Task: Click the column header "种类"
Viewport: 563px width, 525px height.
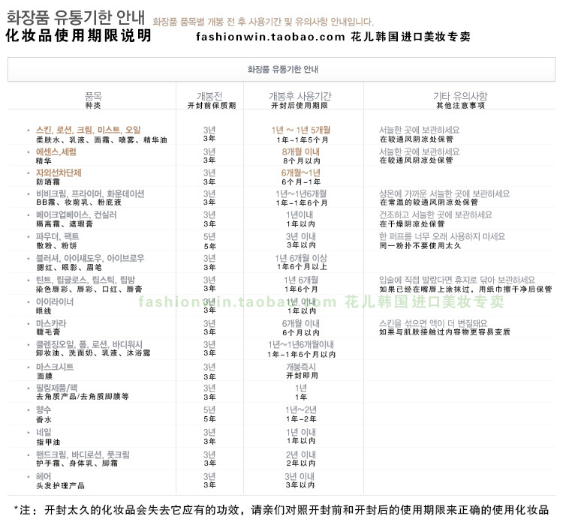Action: tap(93, 105)
